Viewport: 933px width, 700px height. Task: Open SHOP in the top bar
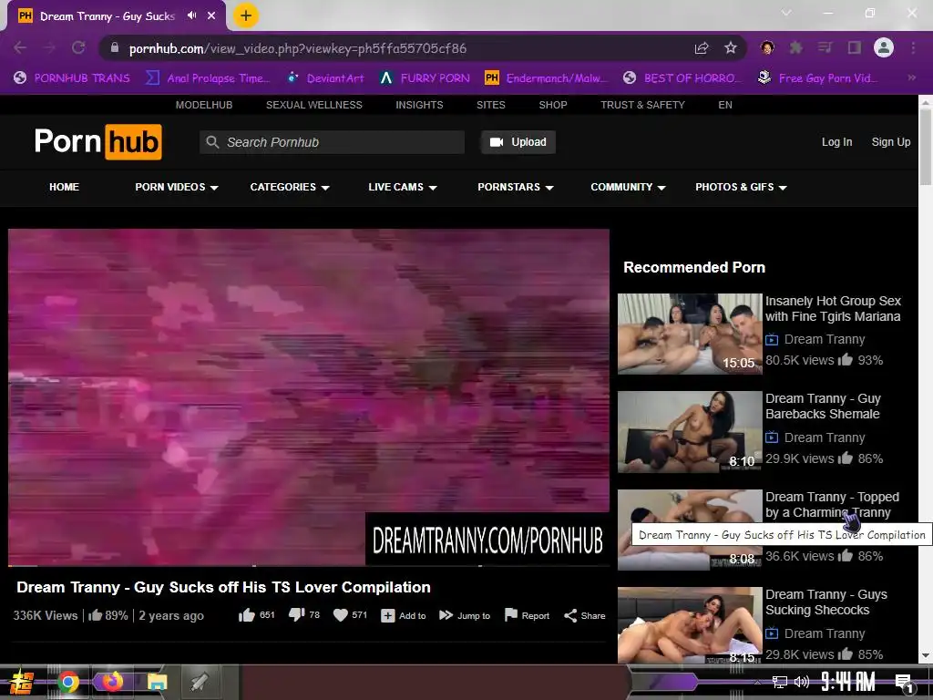pos(553,105)
